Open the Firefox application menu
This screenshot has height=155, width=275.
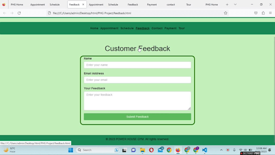(x=271, y=13)
